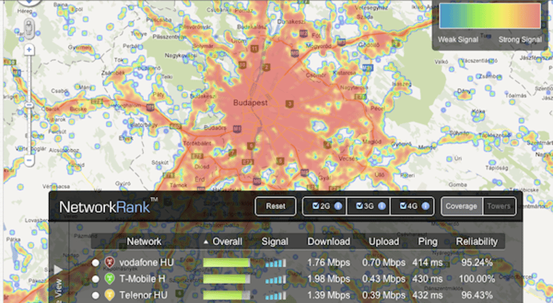Click the Street View pegman icon
553x303 pixels.
tap(29, 28)
